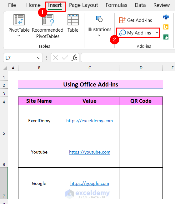Go to the Formulas tab
This screenshot has width=175, height=204.
(116, 5)
